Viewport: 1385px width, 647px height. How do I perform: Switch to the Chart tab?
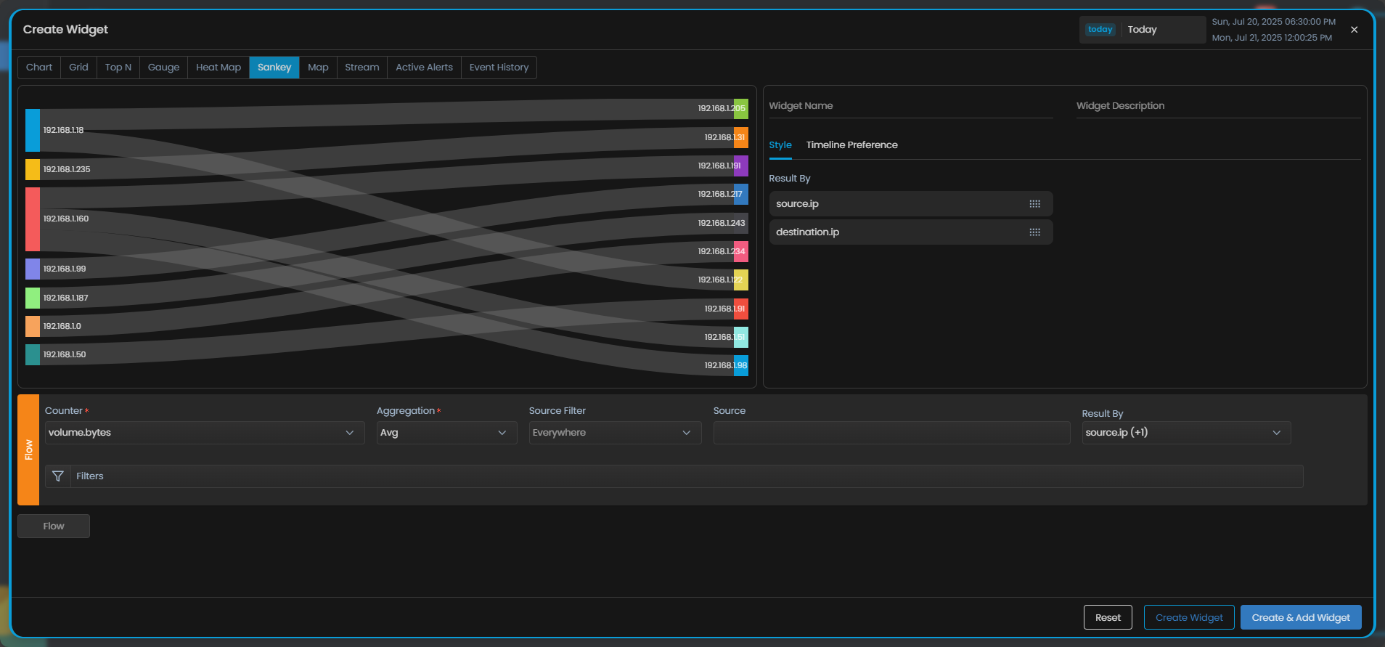(x=39, y=68)
